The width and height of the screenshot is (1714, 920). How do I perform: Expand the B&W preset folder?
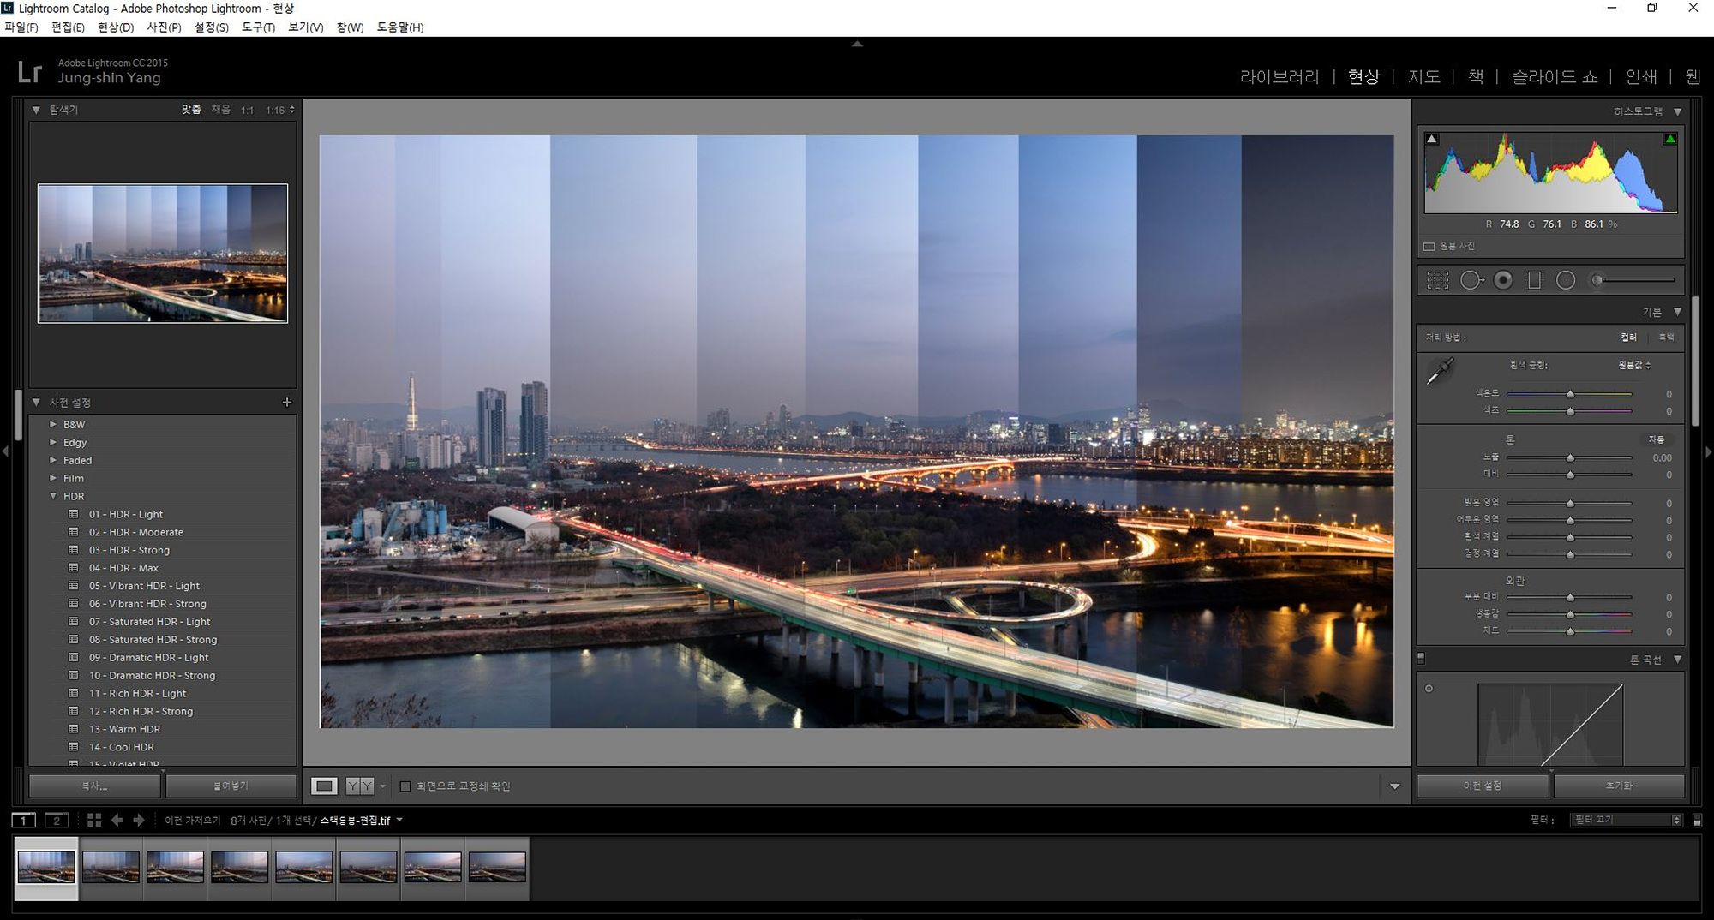coord(53,424)
